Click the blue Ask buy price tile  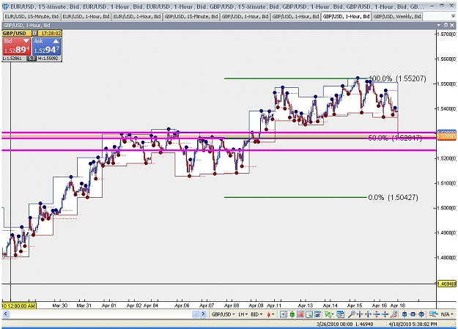click(46, 46)
